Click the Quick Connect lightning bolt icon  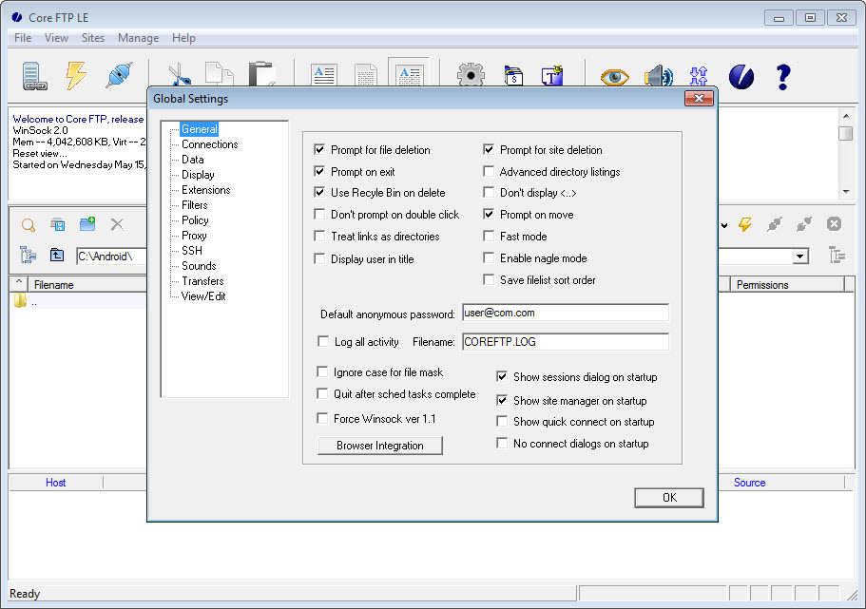click(76, 76)
